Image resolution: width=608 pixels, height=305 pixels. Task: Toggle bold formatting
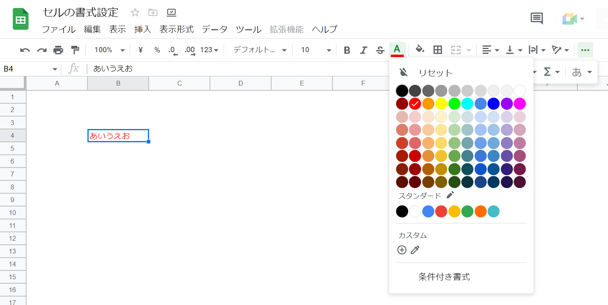pyautogui.click(x=347, y=50)
